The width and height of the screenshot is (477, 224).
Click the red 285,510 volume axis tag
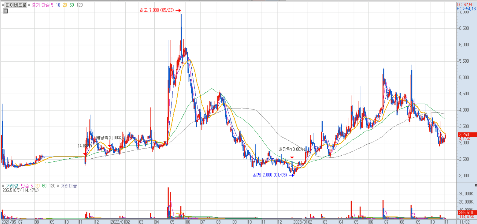click(x=467, y=213)
